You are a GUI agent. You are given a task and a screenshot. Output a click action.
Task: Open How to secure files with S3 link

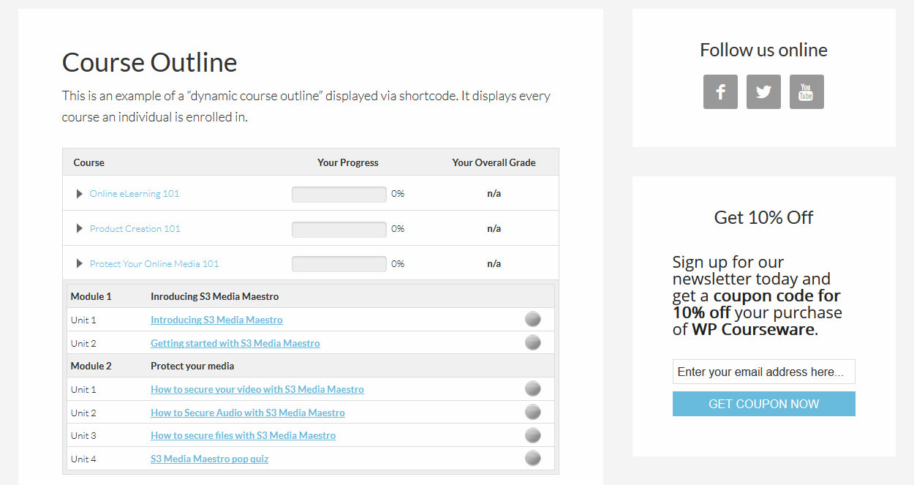(x=243, y=435)
